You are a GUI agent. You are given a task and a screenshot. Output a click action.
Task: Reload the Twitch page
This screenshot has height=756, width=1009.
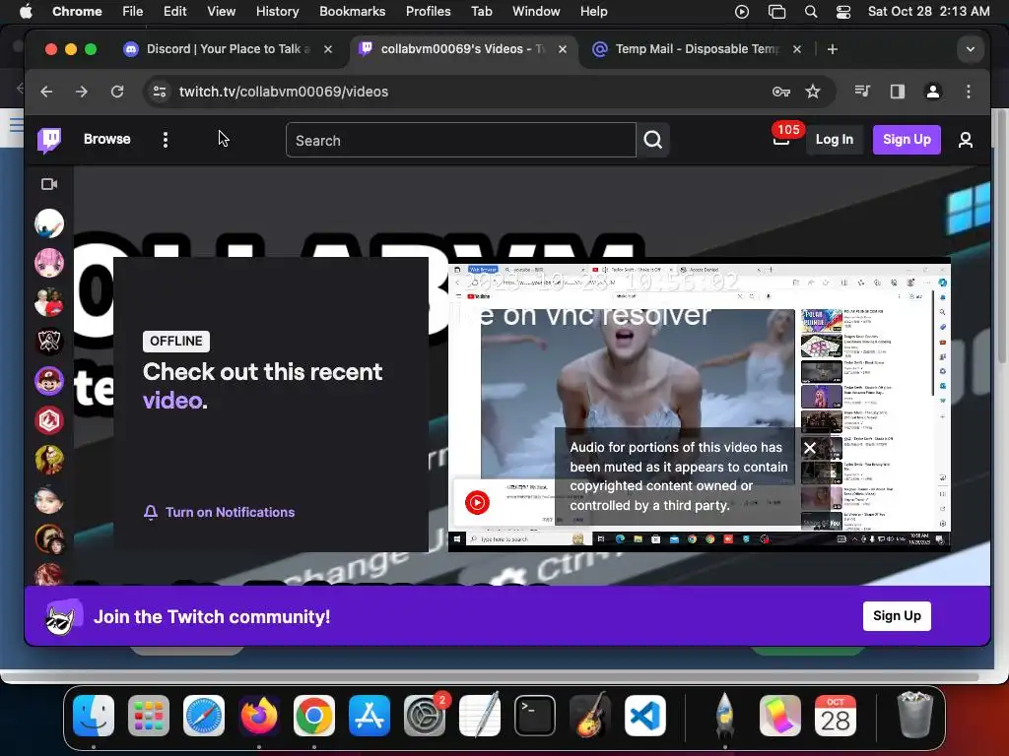click(x=116, y=92)
